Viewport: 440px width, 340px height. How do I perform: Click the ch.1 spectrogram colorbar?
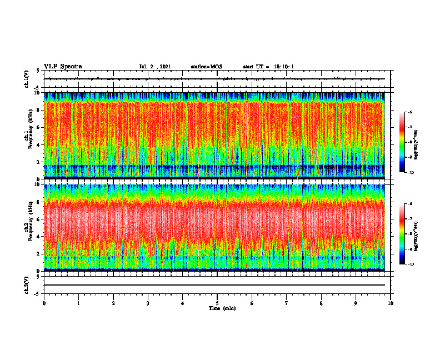tap(402, 142)
